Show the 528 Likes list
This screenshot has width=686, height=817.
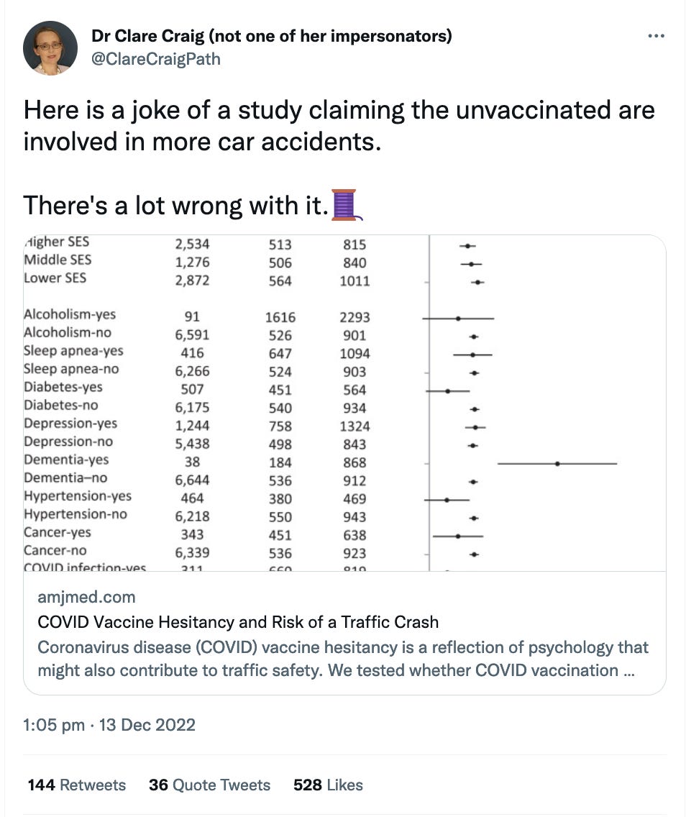click(328, 785)
